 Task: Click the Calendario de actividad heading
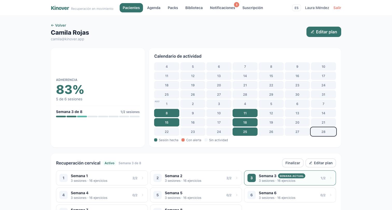(x=178, y=56)
